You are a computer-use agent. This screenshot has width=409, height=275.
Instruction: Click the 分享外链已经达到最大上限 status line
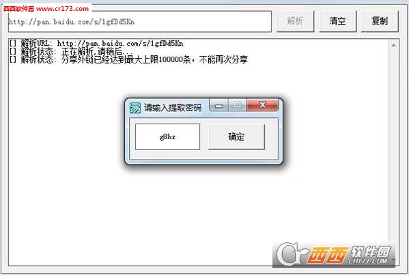(128, 59)
